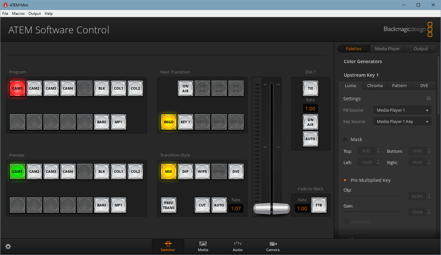Choose the DVE transition style

pos(236,172)
